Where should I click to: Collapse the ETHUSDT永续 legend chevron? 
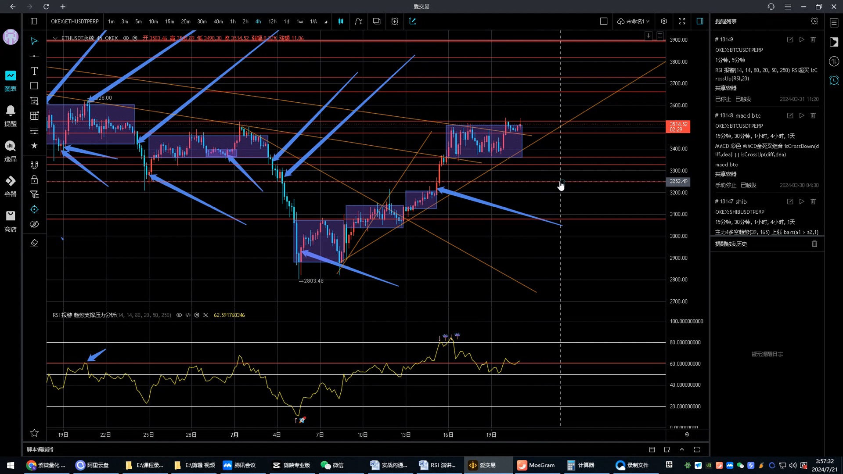coord(55,38)
